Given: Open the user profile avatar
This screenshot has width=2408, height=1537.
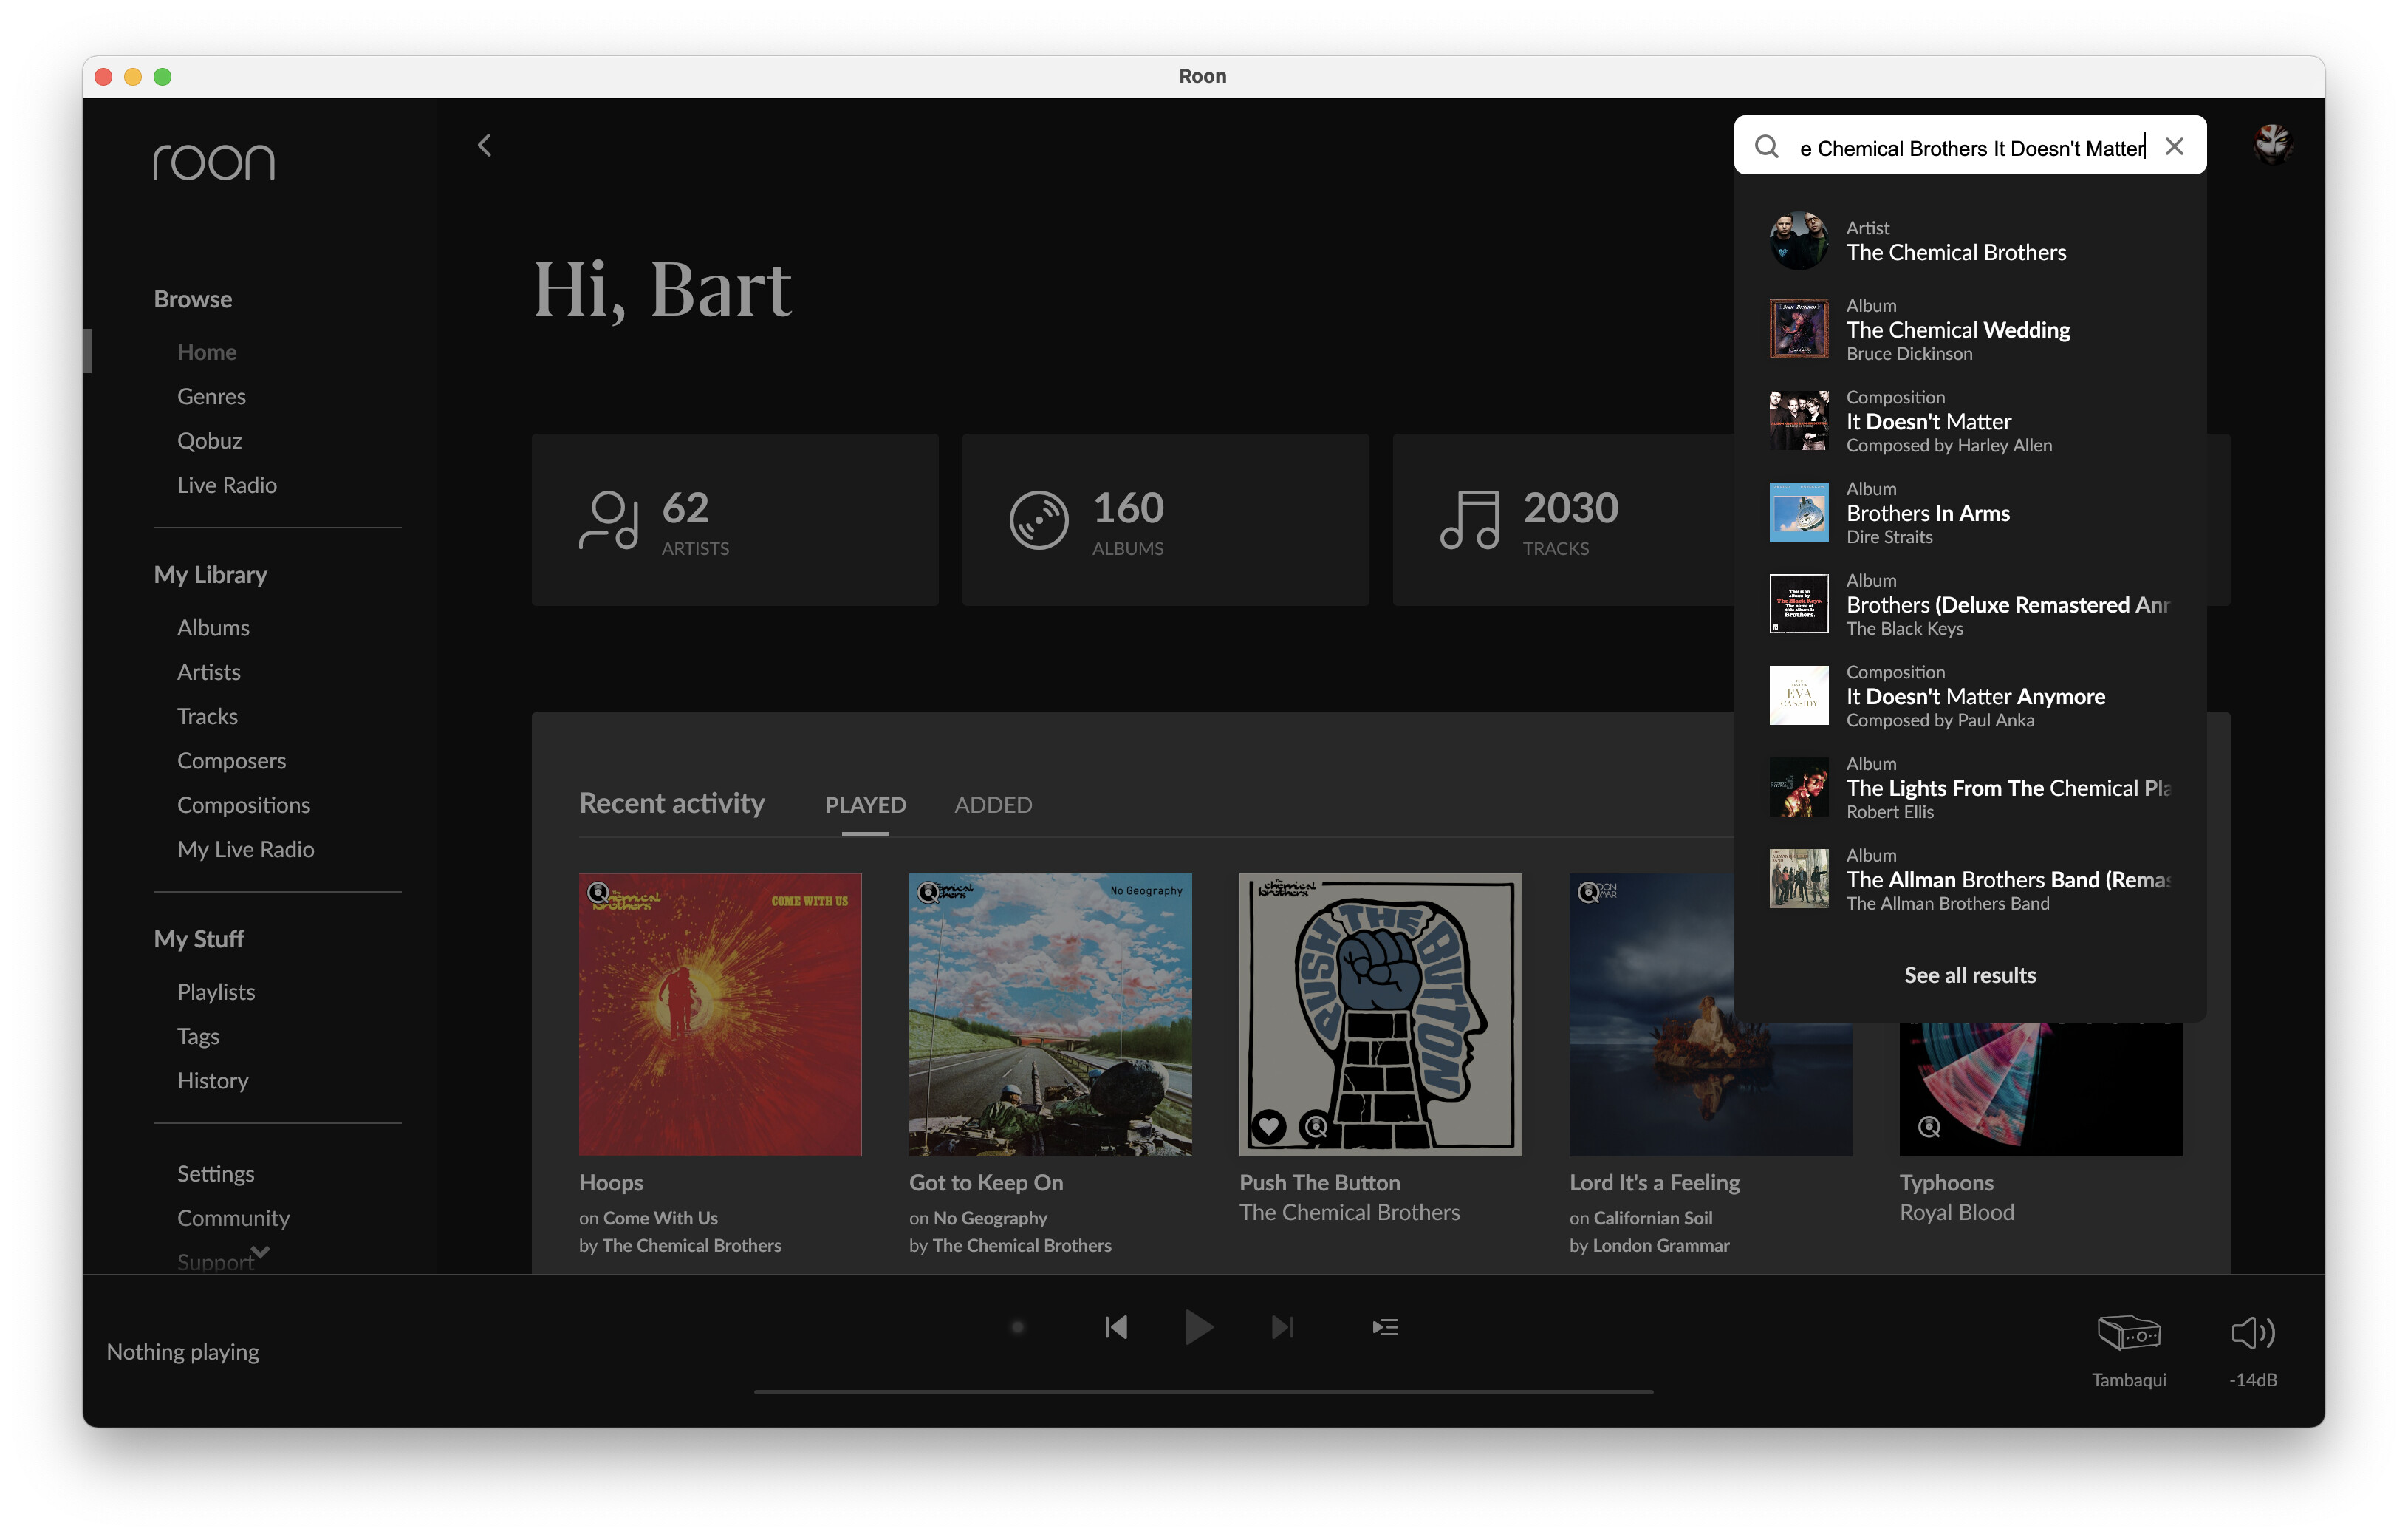Looking at the screenshot, I should [x=2271, y=146].
